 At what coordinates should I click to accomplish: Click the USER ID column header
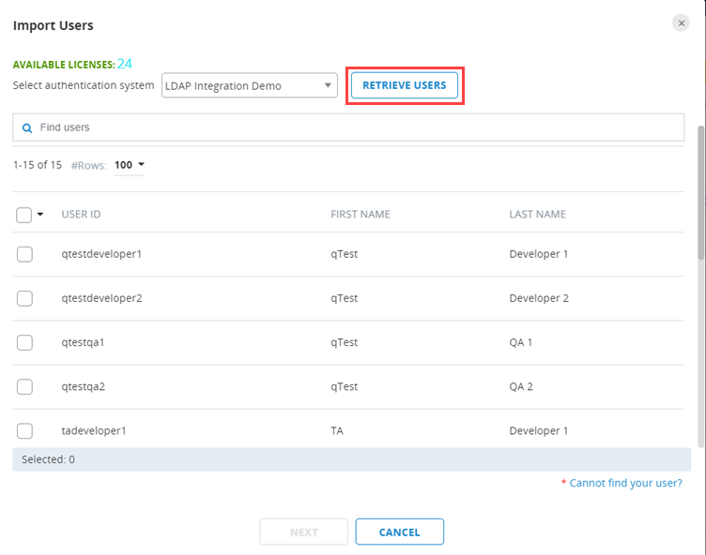point(81,215)
